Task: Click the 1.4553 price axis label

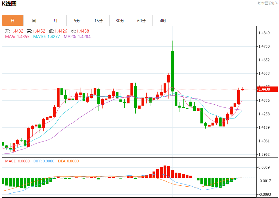Action: (264, 73)
